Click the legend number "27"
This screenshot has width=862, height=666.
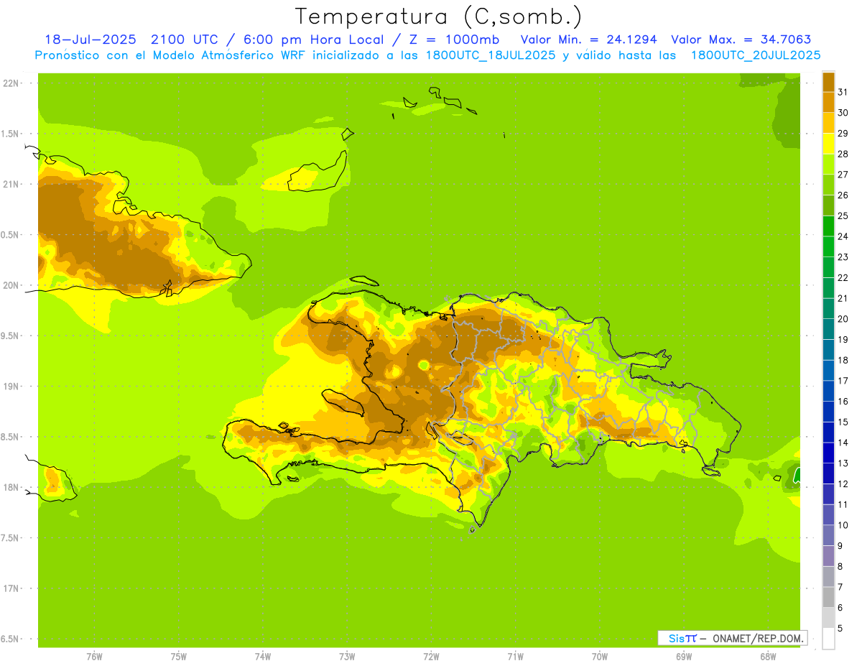(843, 175)
